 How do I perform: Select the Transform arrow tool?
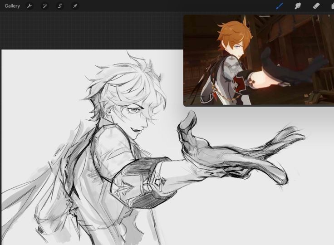pyautogui.click(x=75, y=6)
